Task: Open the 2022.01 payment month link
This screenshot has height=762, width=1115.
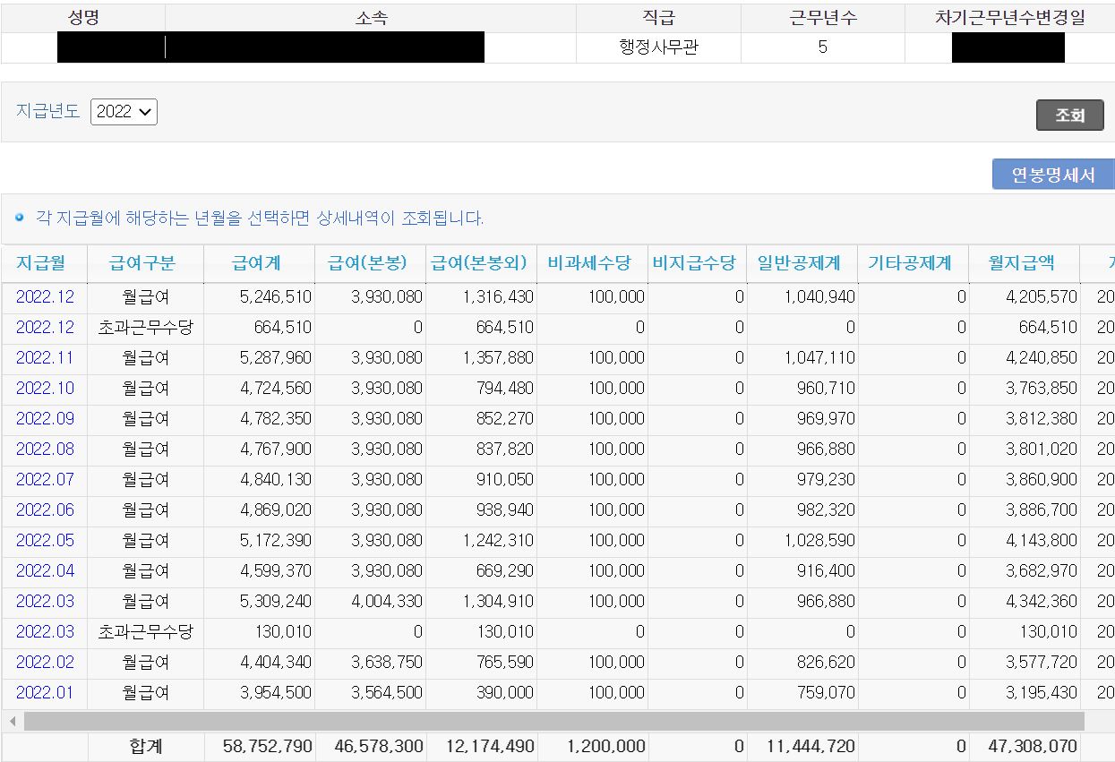Action: 45,692
